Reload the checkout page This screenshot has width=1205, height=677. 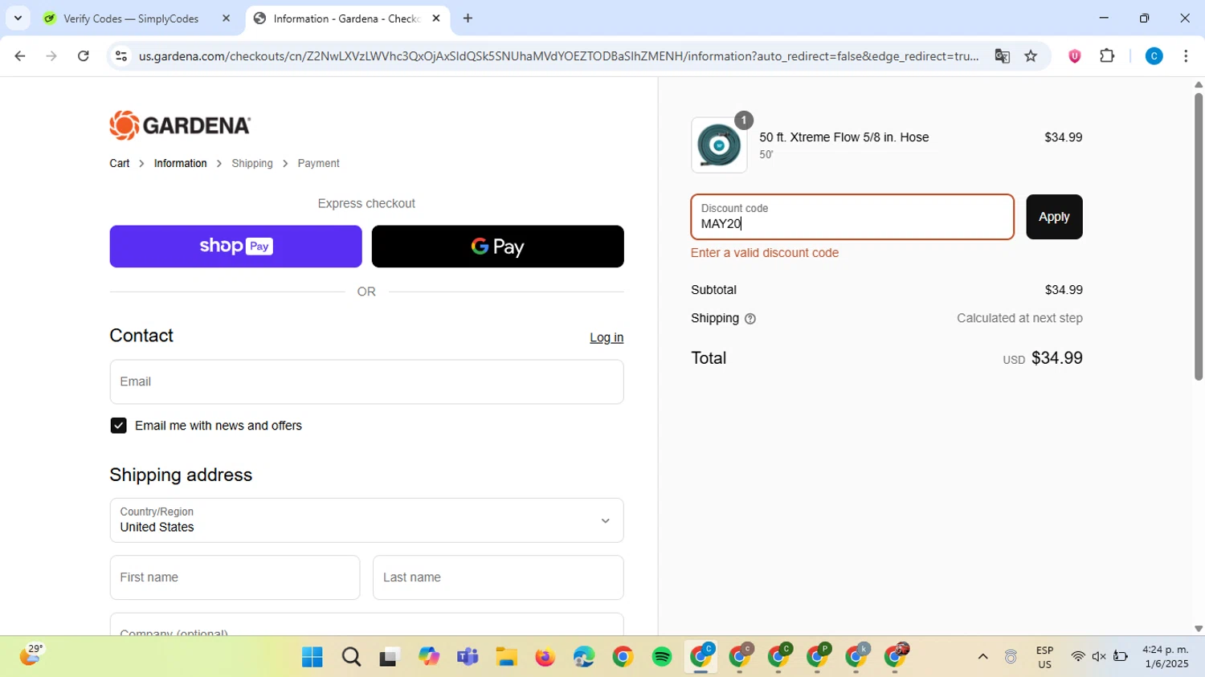[84, 56]
